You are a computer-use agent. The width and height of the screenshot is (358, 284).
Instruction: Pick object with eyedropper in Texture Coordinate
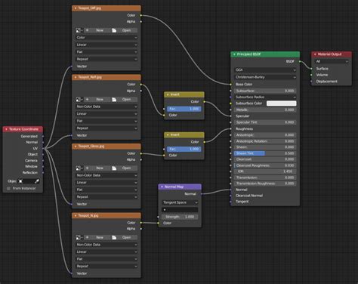point(37,181)
